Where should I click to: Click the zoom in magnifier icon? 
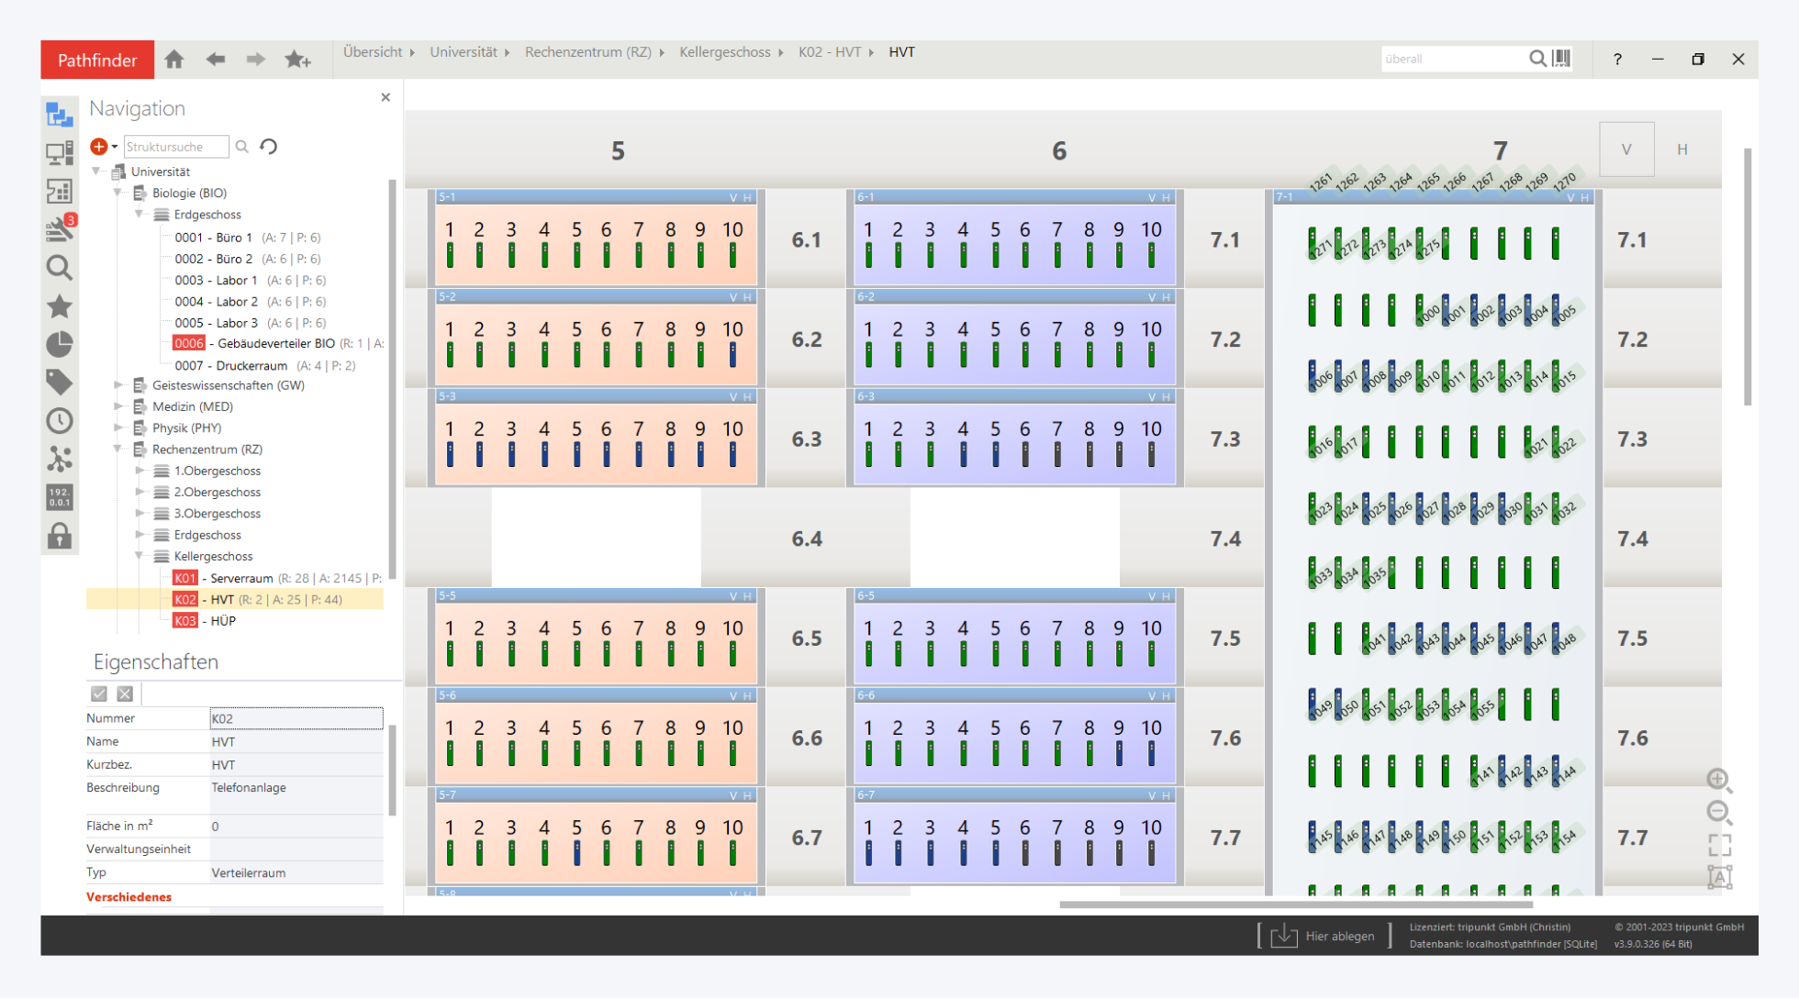click(1718, 780)
